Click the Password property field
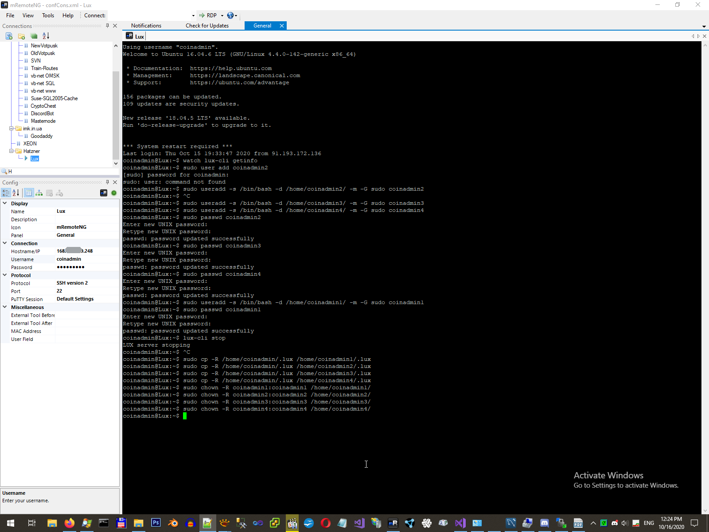 (87, 267)
